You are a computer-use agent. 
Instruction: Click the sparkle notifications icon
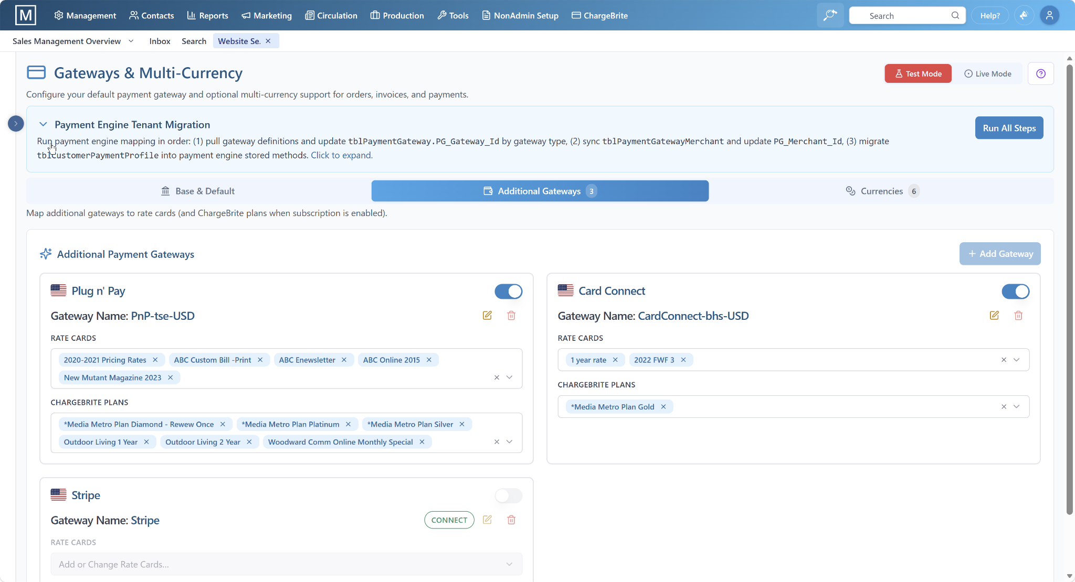point(1024,15)
